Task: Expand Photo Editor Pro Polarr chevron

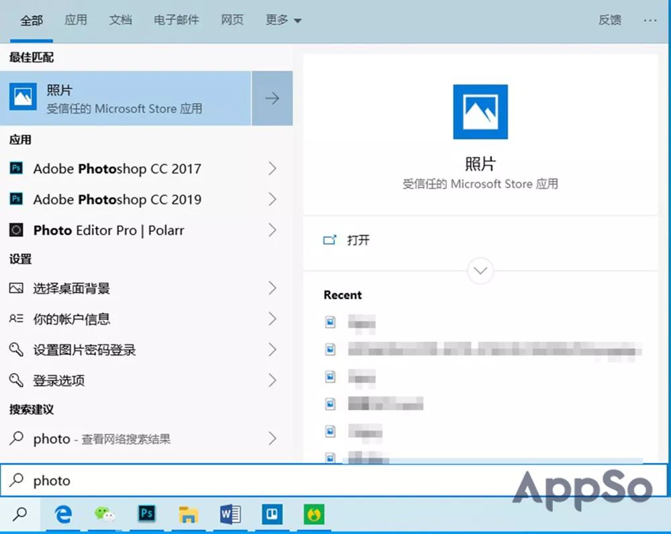Action: coord(272,230)
